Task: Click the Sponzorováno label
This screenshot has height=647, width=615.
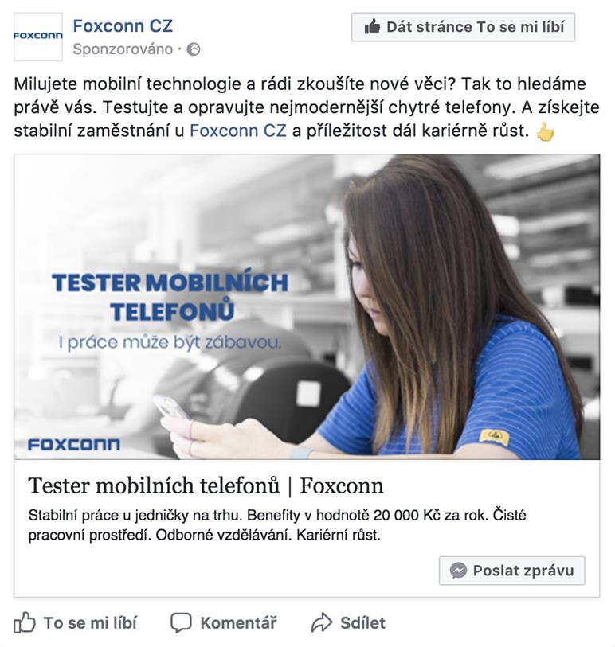Action: click(x=123, y=49)
